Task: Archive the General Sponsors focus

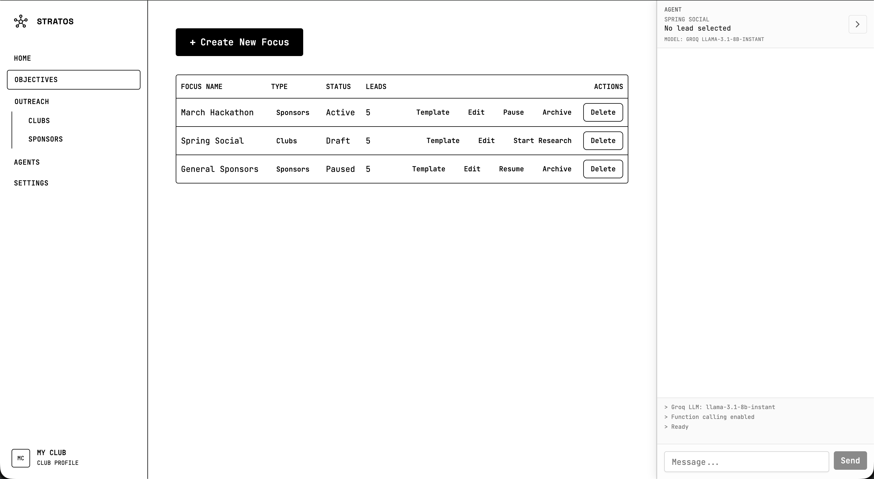Action: (556, 169)
